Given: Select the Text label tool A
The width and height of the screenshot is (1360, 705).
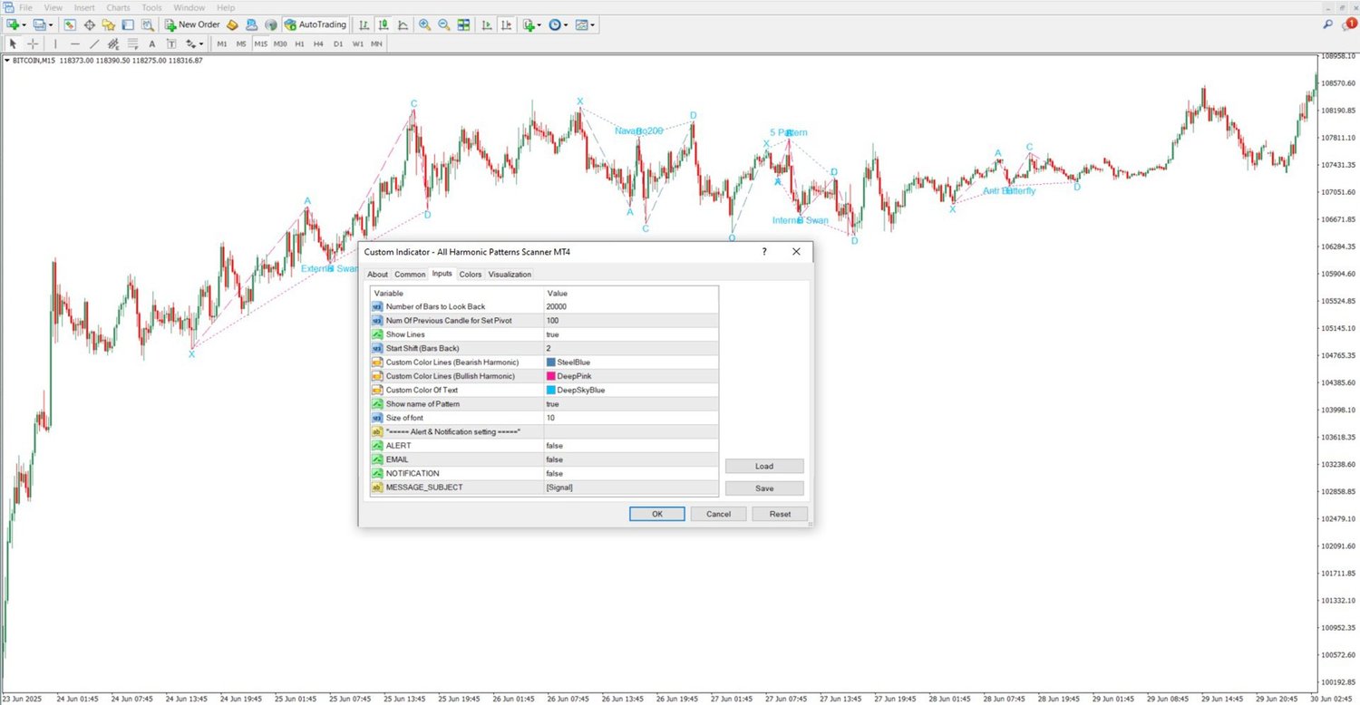Looking at the screenshot, I should click(x=151, y=43).
